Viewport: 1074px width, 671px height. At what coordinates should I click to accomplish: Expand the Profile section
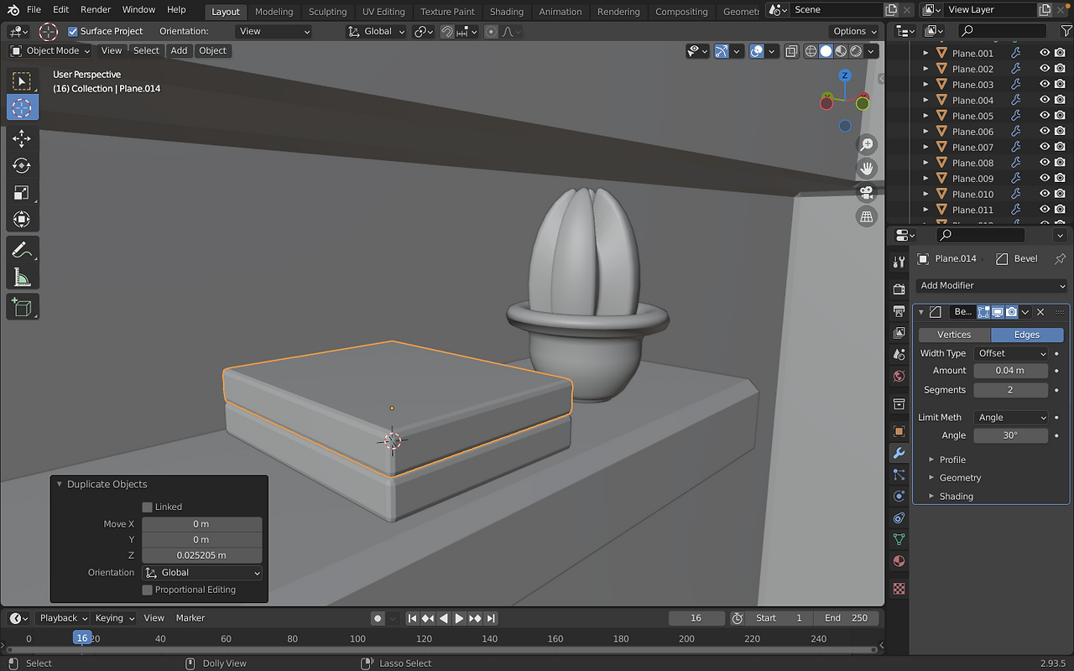click(952, 460)
